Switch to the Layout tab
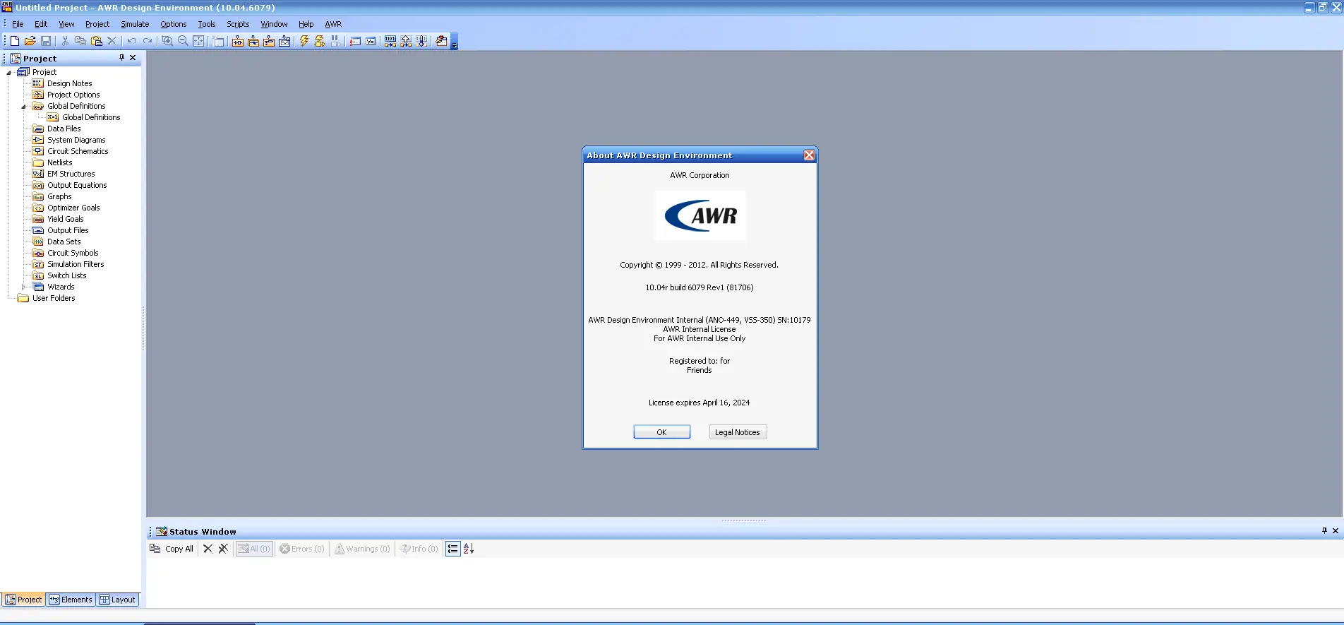 pos(117,600)
